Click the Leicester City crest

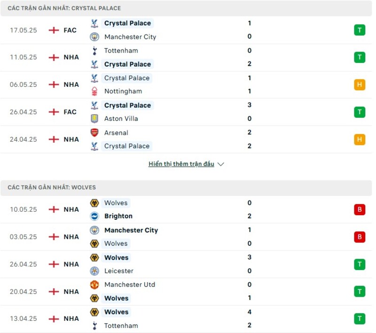(x=94, y=271)
